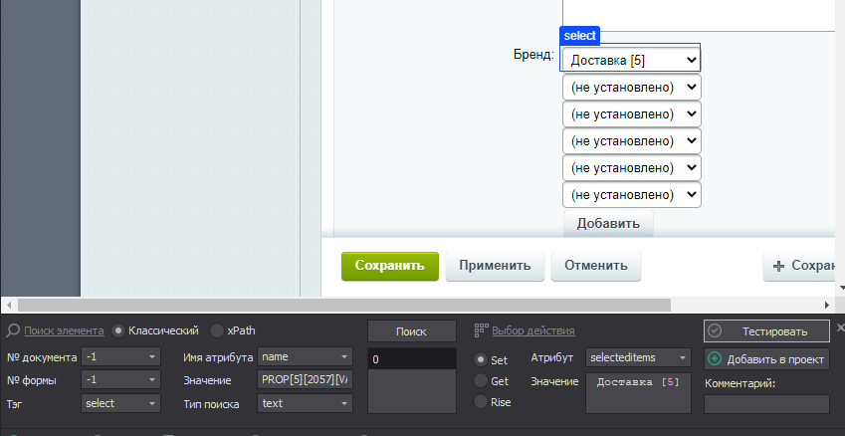
Task: Click the horizontal scrollbar left arrow
Action: coord(8,305)
